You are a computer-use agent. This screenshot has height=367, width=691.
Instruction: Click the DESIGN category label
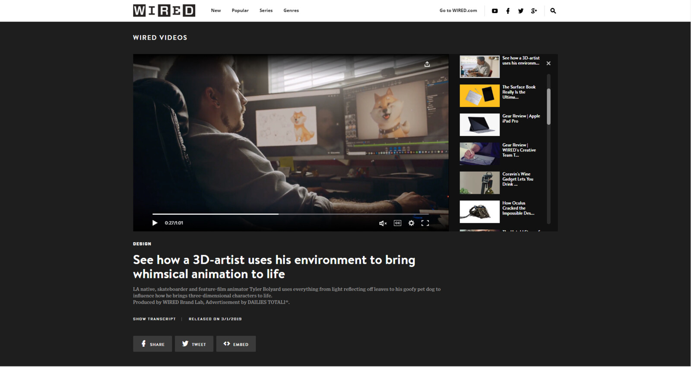click(x=142, y=244)
